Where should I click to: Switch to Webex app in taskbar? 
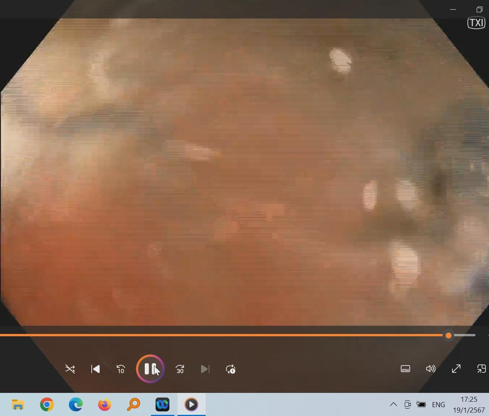tap(162, 404)
